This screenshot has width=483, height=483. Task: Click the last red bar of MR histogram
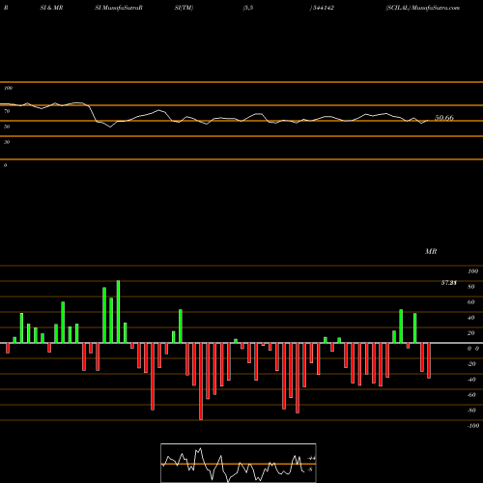point(429,360)
